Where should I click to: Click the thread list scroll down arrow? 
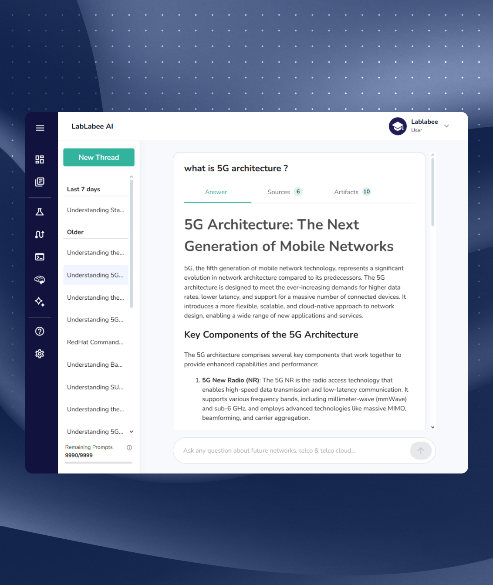[132, 432]
